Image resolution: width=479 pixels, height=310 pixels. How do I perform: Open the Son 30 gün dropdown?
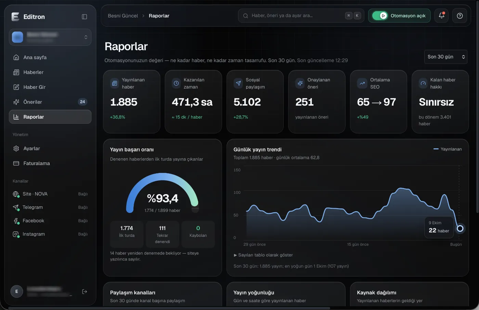[x=445, y=57]
